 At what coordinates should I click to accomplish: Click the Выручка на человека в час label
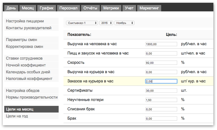[x=92, y=44]
